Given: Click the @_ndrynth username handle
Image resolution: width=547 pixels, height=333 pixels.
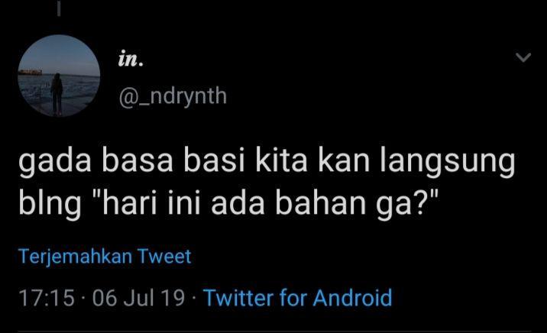Looking at the screenshot, I should coord(173,96).
